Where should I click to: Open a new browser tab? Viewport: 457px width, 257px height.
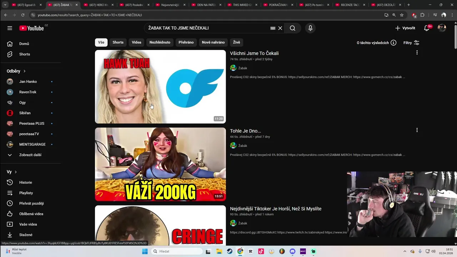click(408, 5)
